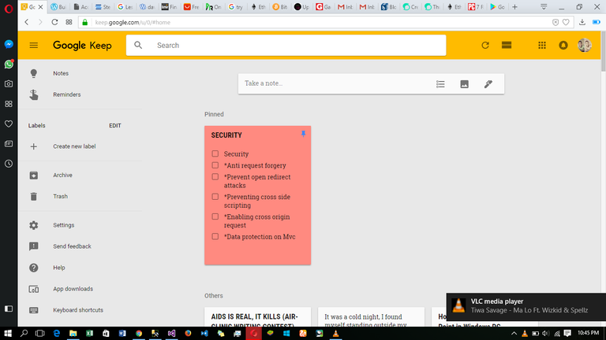606x340 pixels.
Task: Switch to list view layout icon
Action: (507, 45)
